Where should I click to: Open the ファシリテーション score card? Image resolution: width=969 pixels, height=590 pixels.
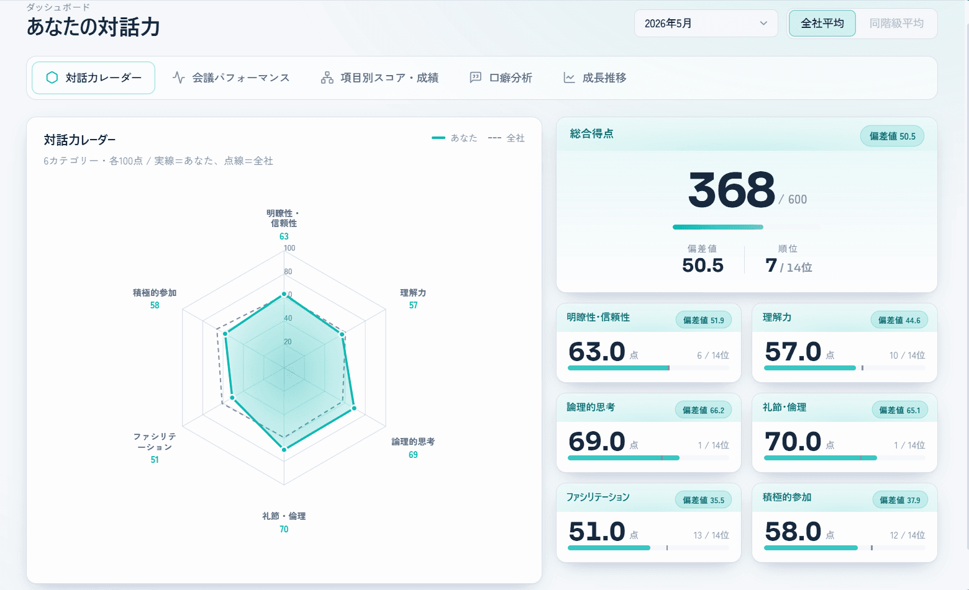pyautogui.click(x=648, y=522)
